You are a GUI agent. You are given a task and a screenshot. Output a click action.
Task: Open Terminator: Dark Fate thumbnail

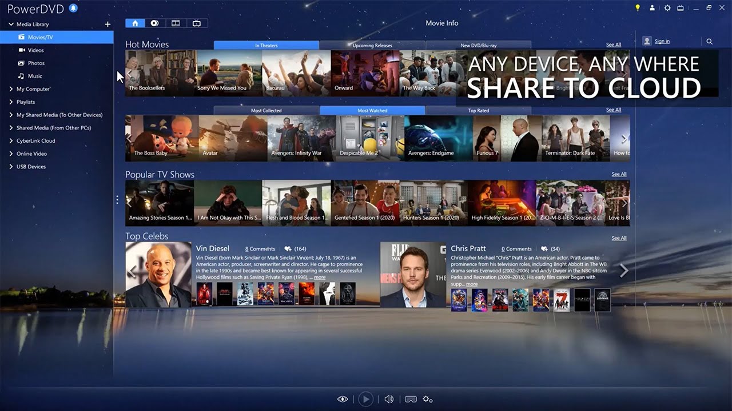coord(576,138)
